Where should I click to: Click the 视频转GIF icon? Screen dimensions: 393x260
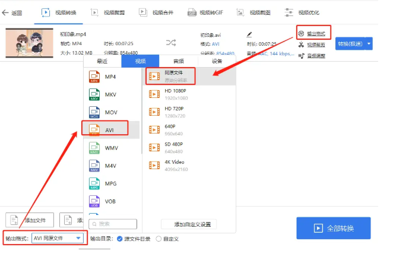click(x=192, y=12)
